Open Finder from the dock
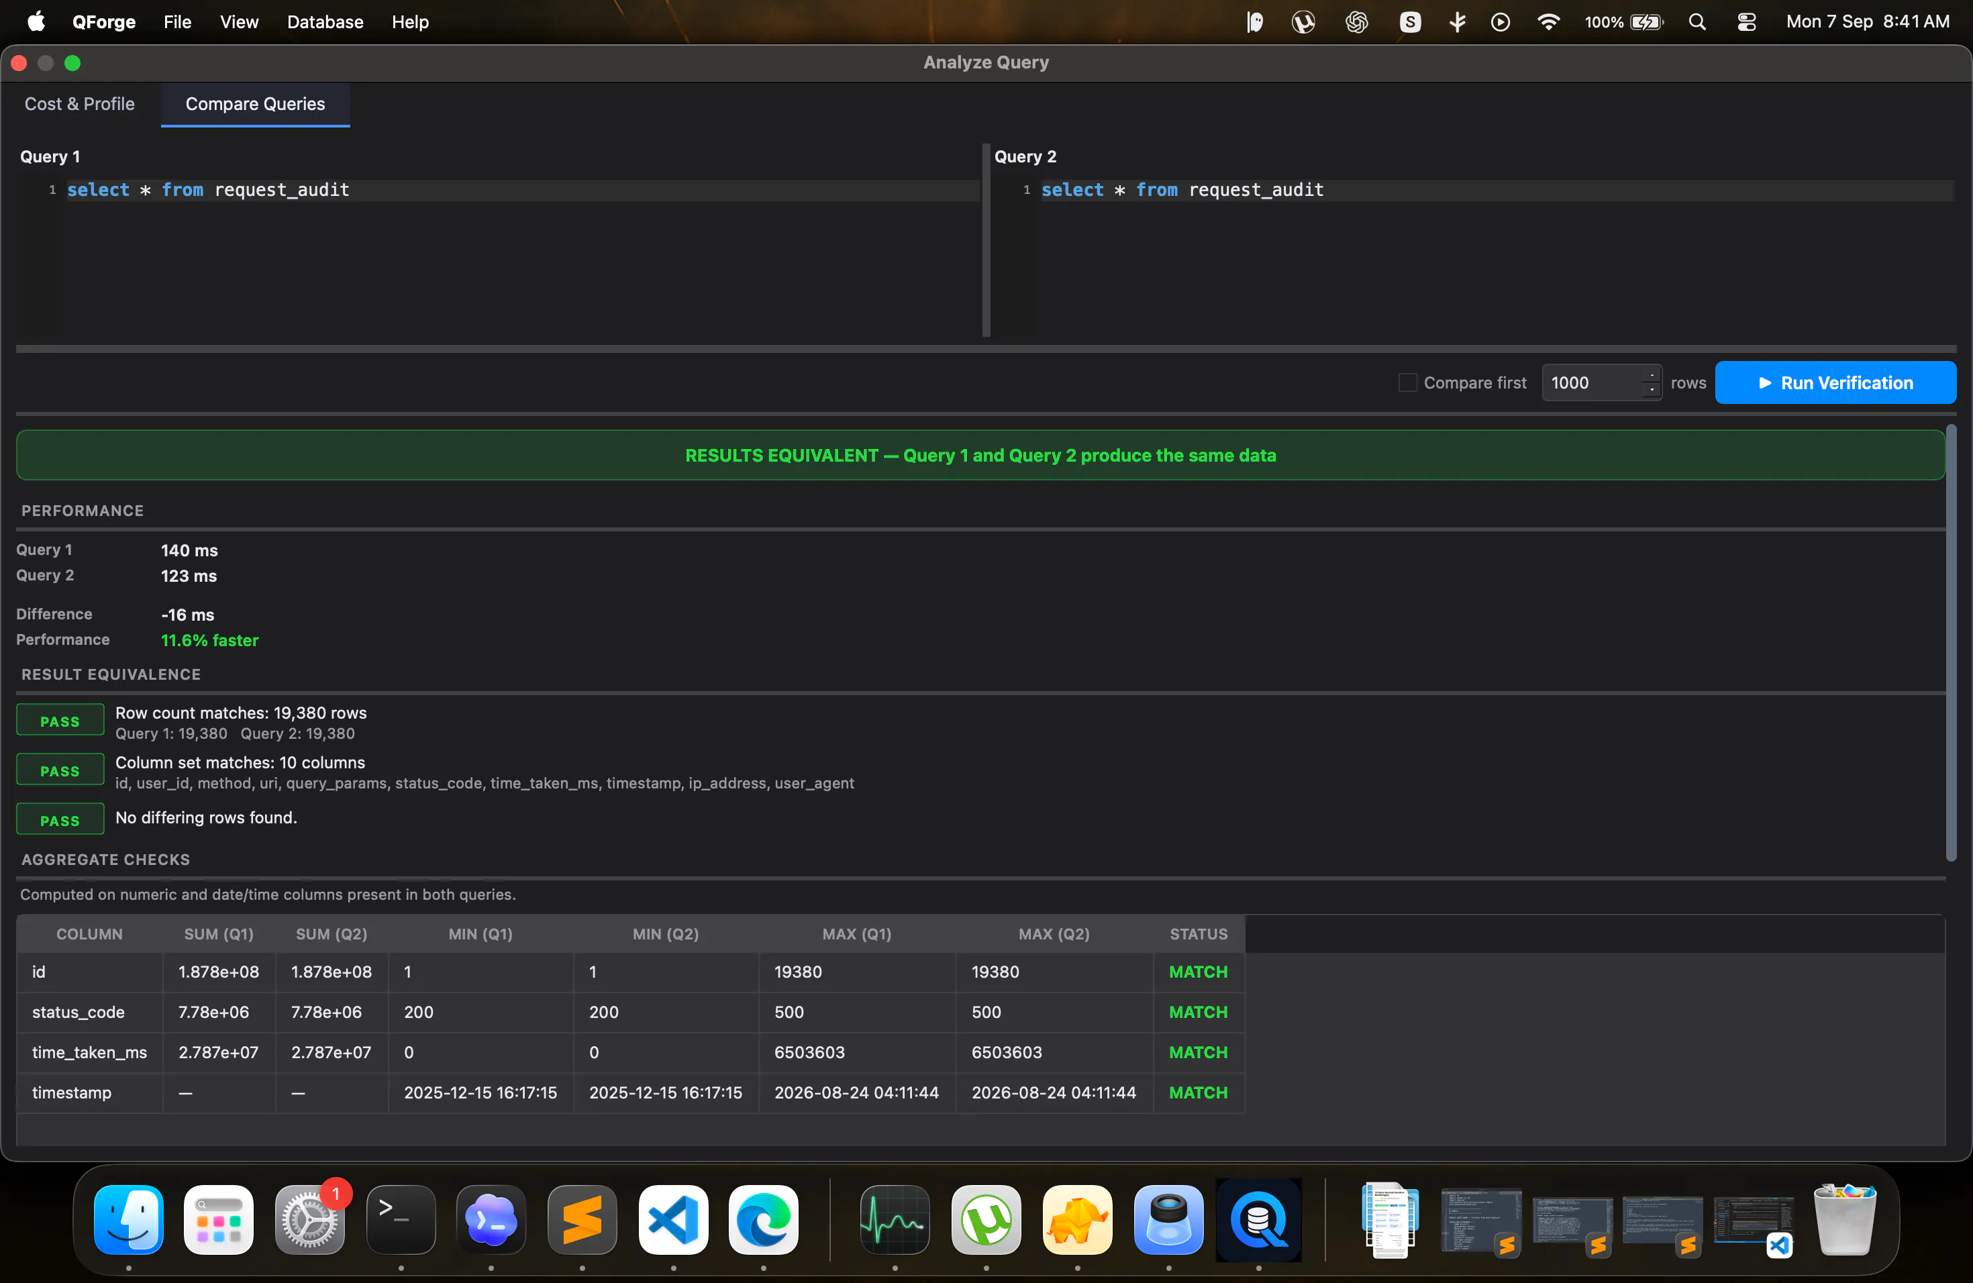The width and height of the screenshot is (1973, 1283). [128, 1219]
